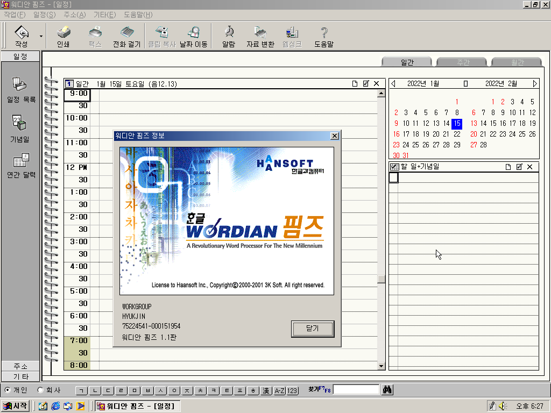
Task: Open the 기타(E) menu
Action: click(104, 15)
